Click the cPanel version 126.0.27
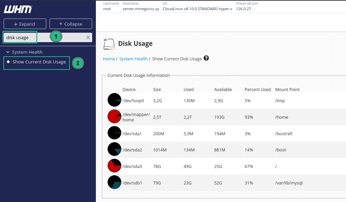Image resolution: width=346 pixels, height=202 pixels. tap(243, 9)
